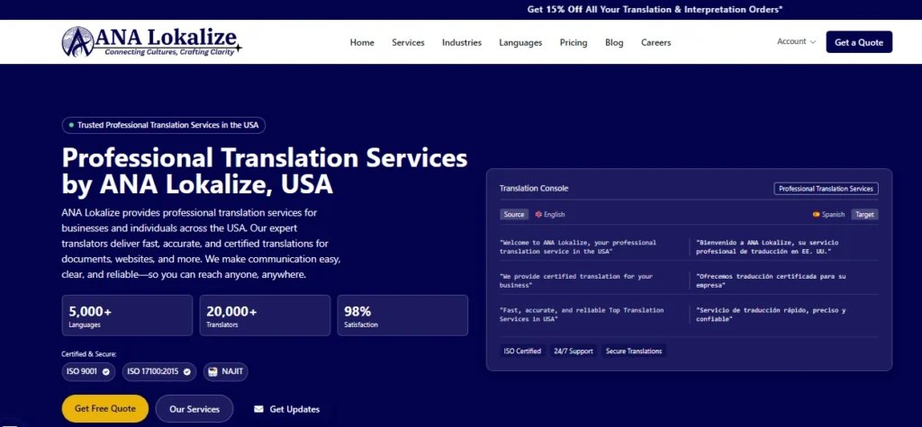Click the Get a Quote button
This screenshot has width=922, height=427.
(x=859, y=41)
